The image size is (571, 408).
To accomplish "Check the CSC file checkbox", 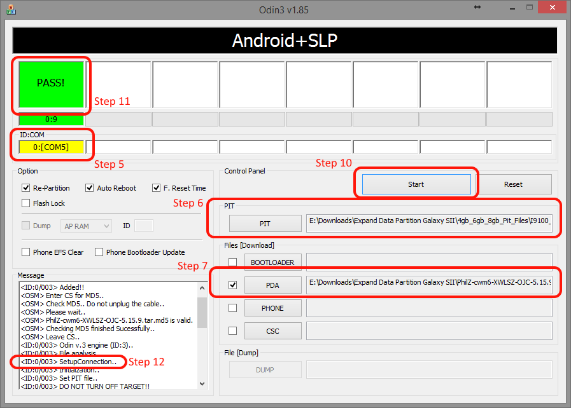I will tap(232, 331).
